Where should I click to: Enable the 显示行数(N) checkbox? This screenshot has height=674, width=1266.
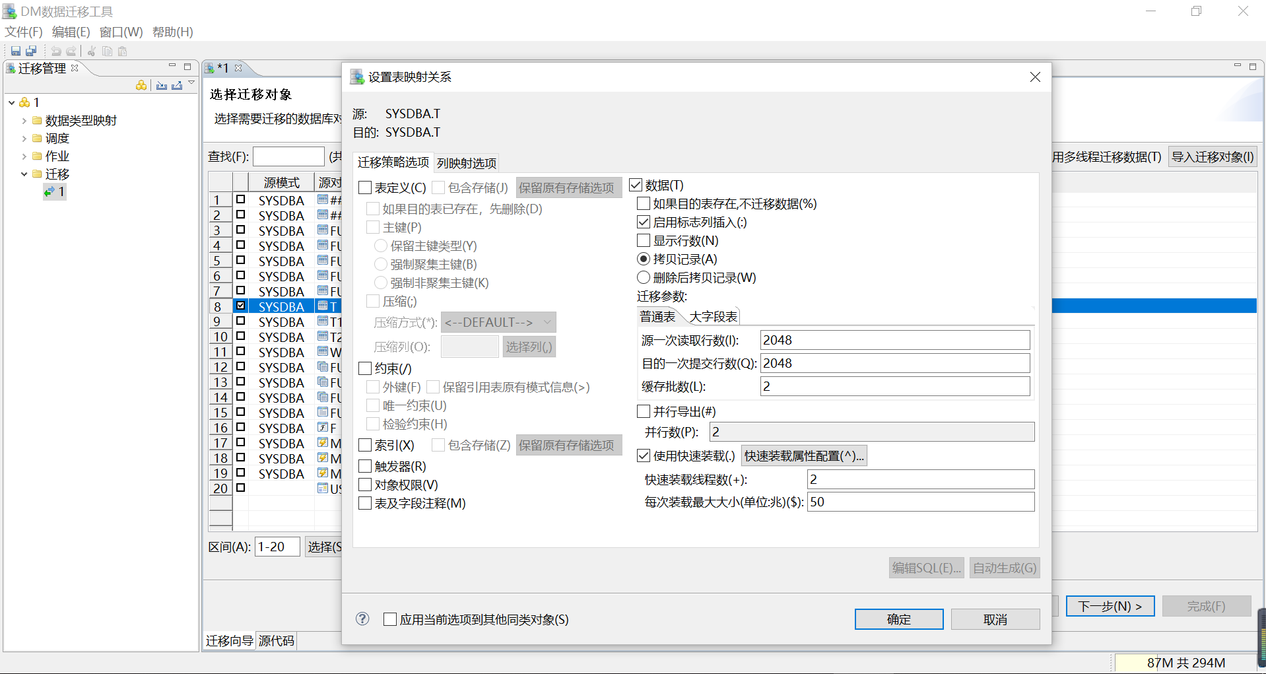(644, 240)
